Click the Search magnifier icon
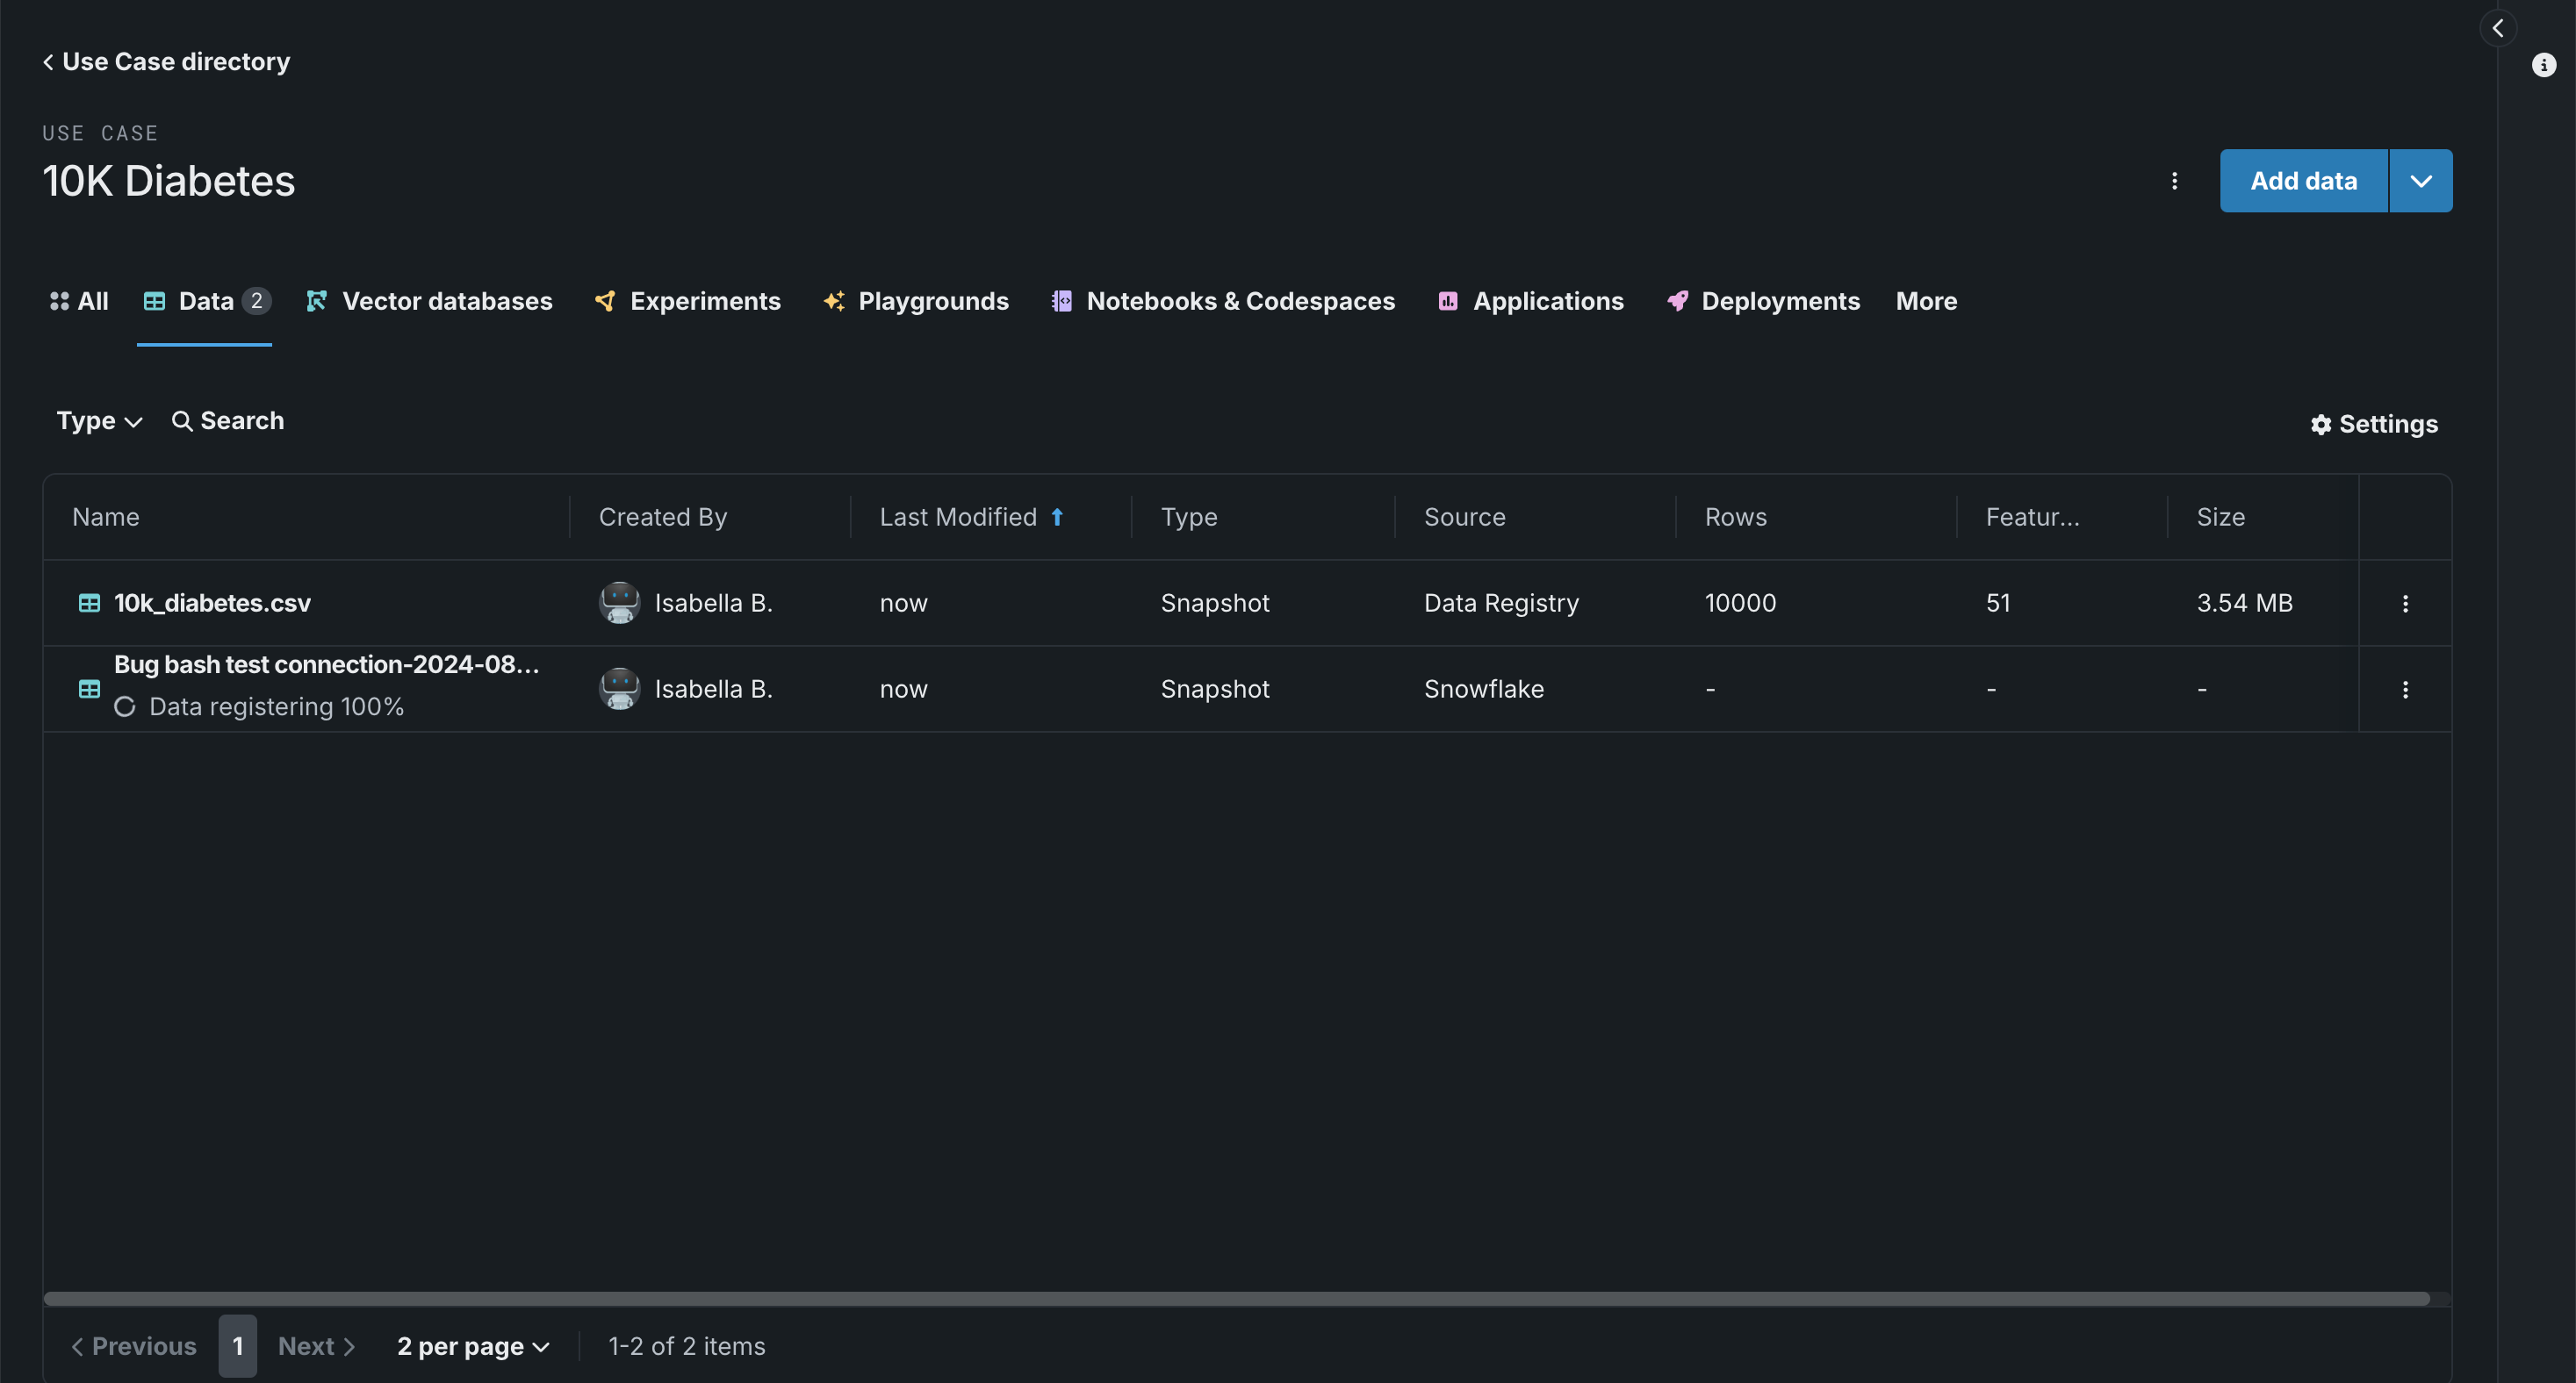The image size is (2576, 1383). (x=181, y=422)
